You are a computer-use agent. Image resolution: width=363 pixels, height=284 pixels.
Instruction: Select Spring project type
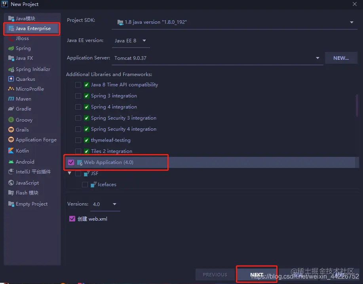[32, 48]
